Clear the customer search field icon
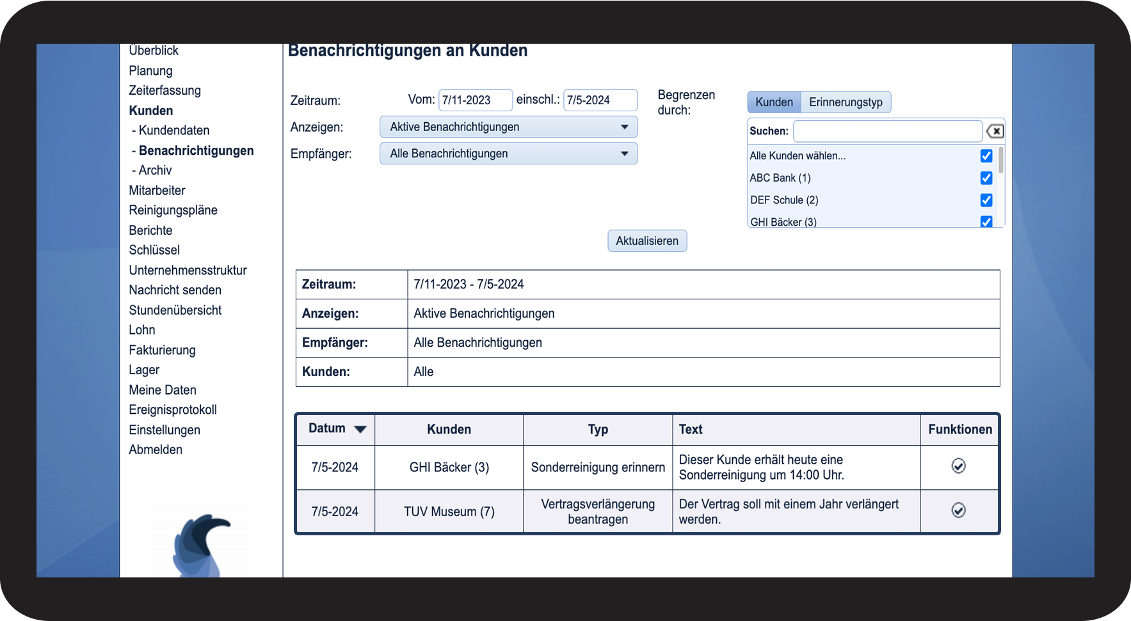1131x621 pixels. tap(995, 131)
